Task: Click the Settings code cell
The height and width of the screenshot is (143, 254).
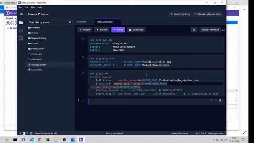Action: pos(156,45)
